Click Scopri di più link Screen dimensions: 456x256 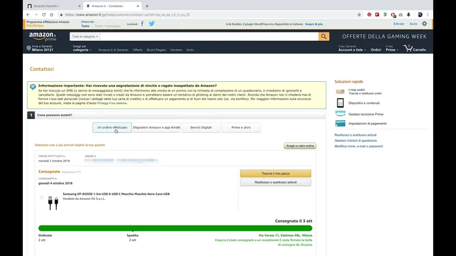(314, 24)
